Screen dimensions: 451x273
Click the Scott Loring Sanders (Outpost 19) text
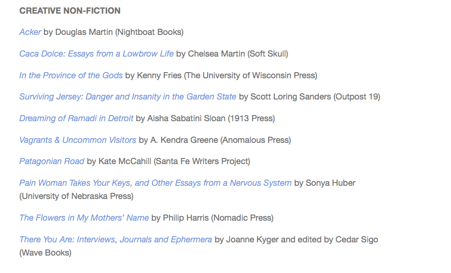tap(315, 97)
